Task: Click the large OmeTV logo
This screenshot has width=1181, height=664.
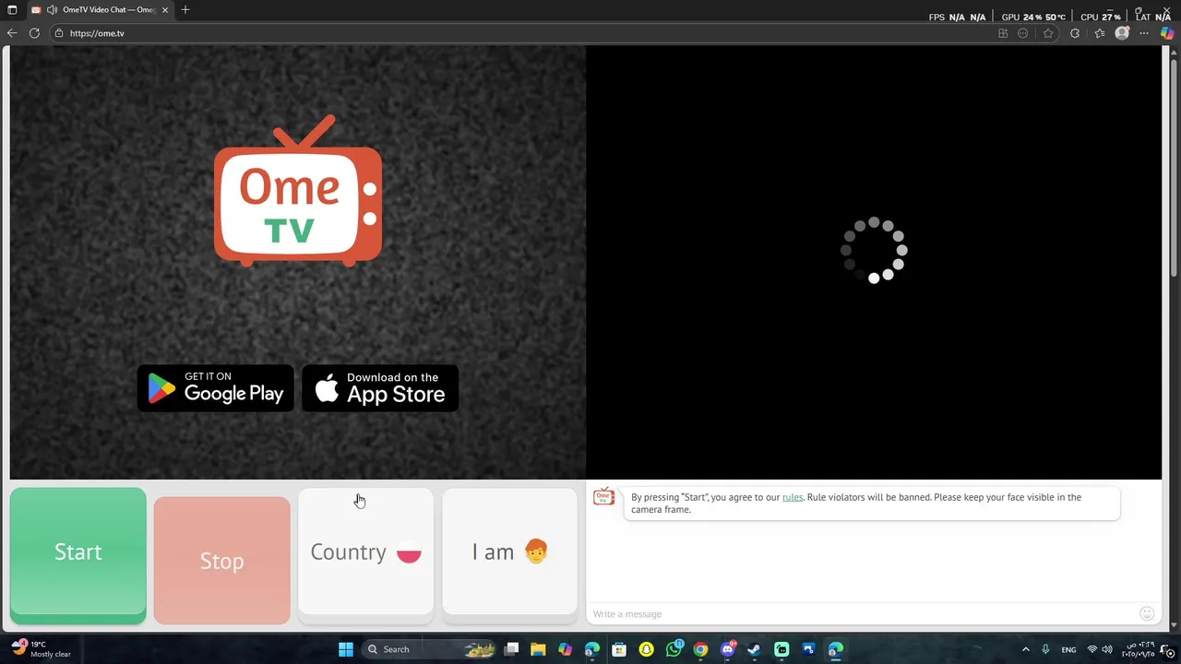Action: pyautogui.click(x=298, y=191)
